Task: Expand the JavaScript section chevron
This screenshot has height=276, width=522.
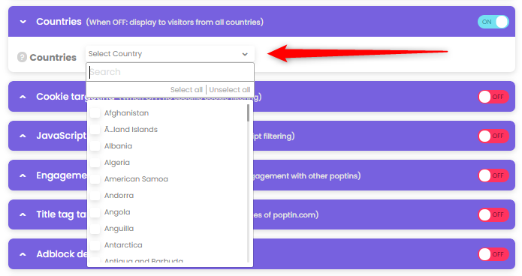Action: 23,136
